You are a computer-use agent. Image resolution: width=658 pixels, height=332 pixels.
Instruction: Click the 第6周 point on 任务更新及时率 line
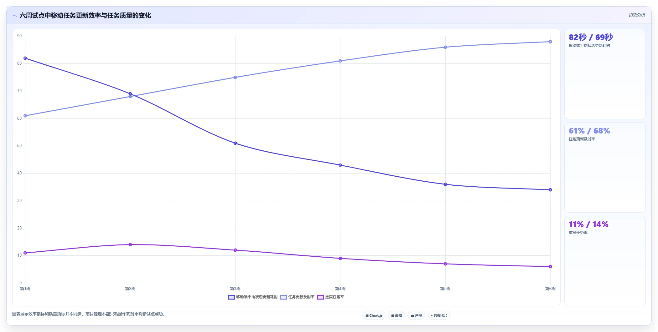pos(550,42)
